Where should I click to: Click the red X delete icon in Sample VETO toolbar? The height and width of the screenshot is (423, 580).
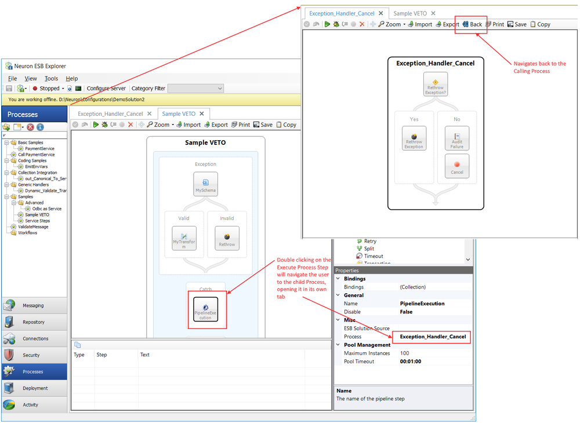coord(130,125)
